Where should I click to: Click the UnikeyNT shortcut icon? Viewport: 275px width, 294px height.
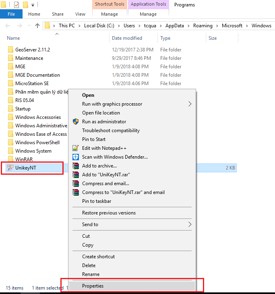10,168
